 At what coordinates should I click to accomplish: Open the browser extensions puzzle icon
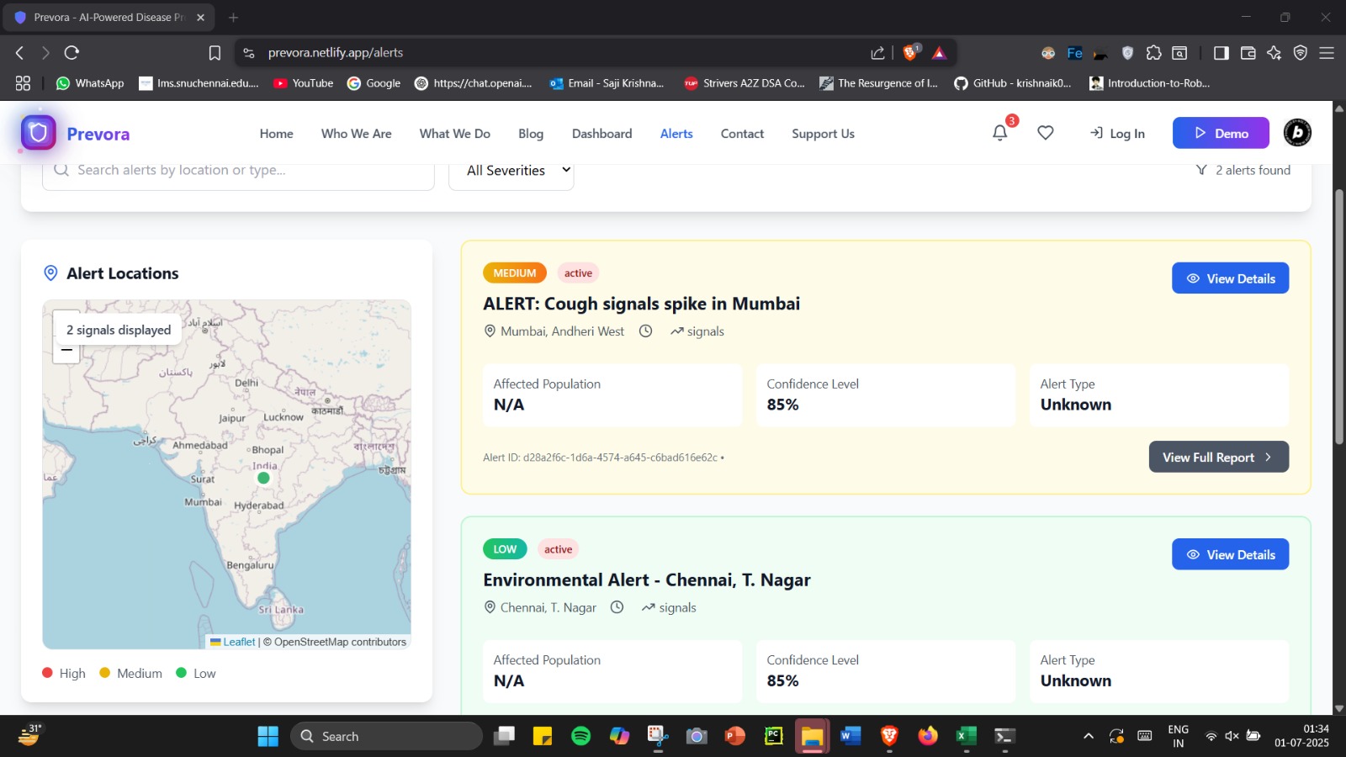coord(1154,53)
